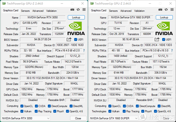Select Graphics Card tab in GTX 1660 SUPER window

pyautogui.click(x=99, y=11)
